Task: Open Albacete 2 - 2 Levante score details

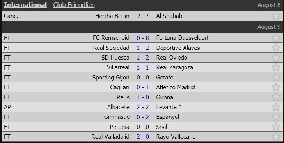Action: coord(143,107)
